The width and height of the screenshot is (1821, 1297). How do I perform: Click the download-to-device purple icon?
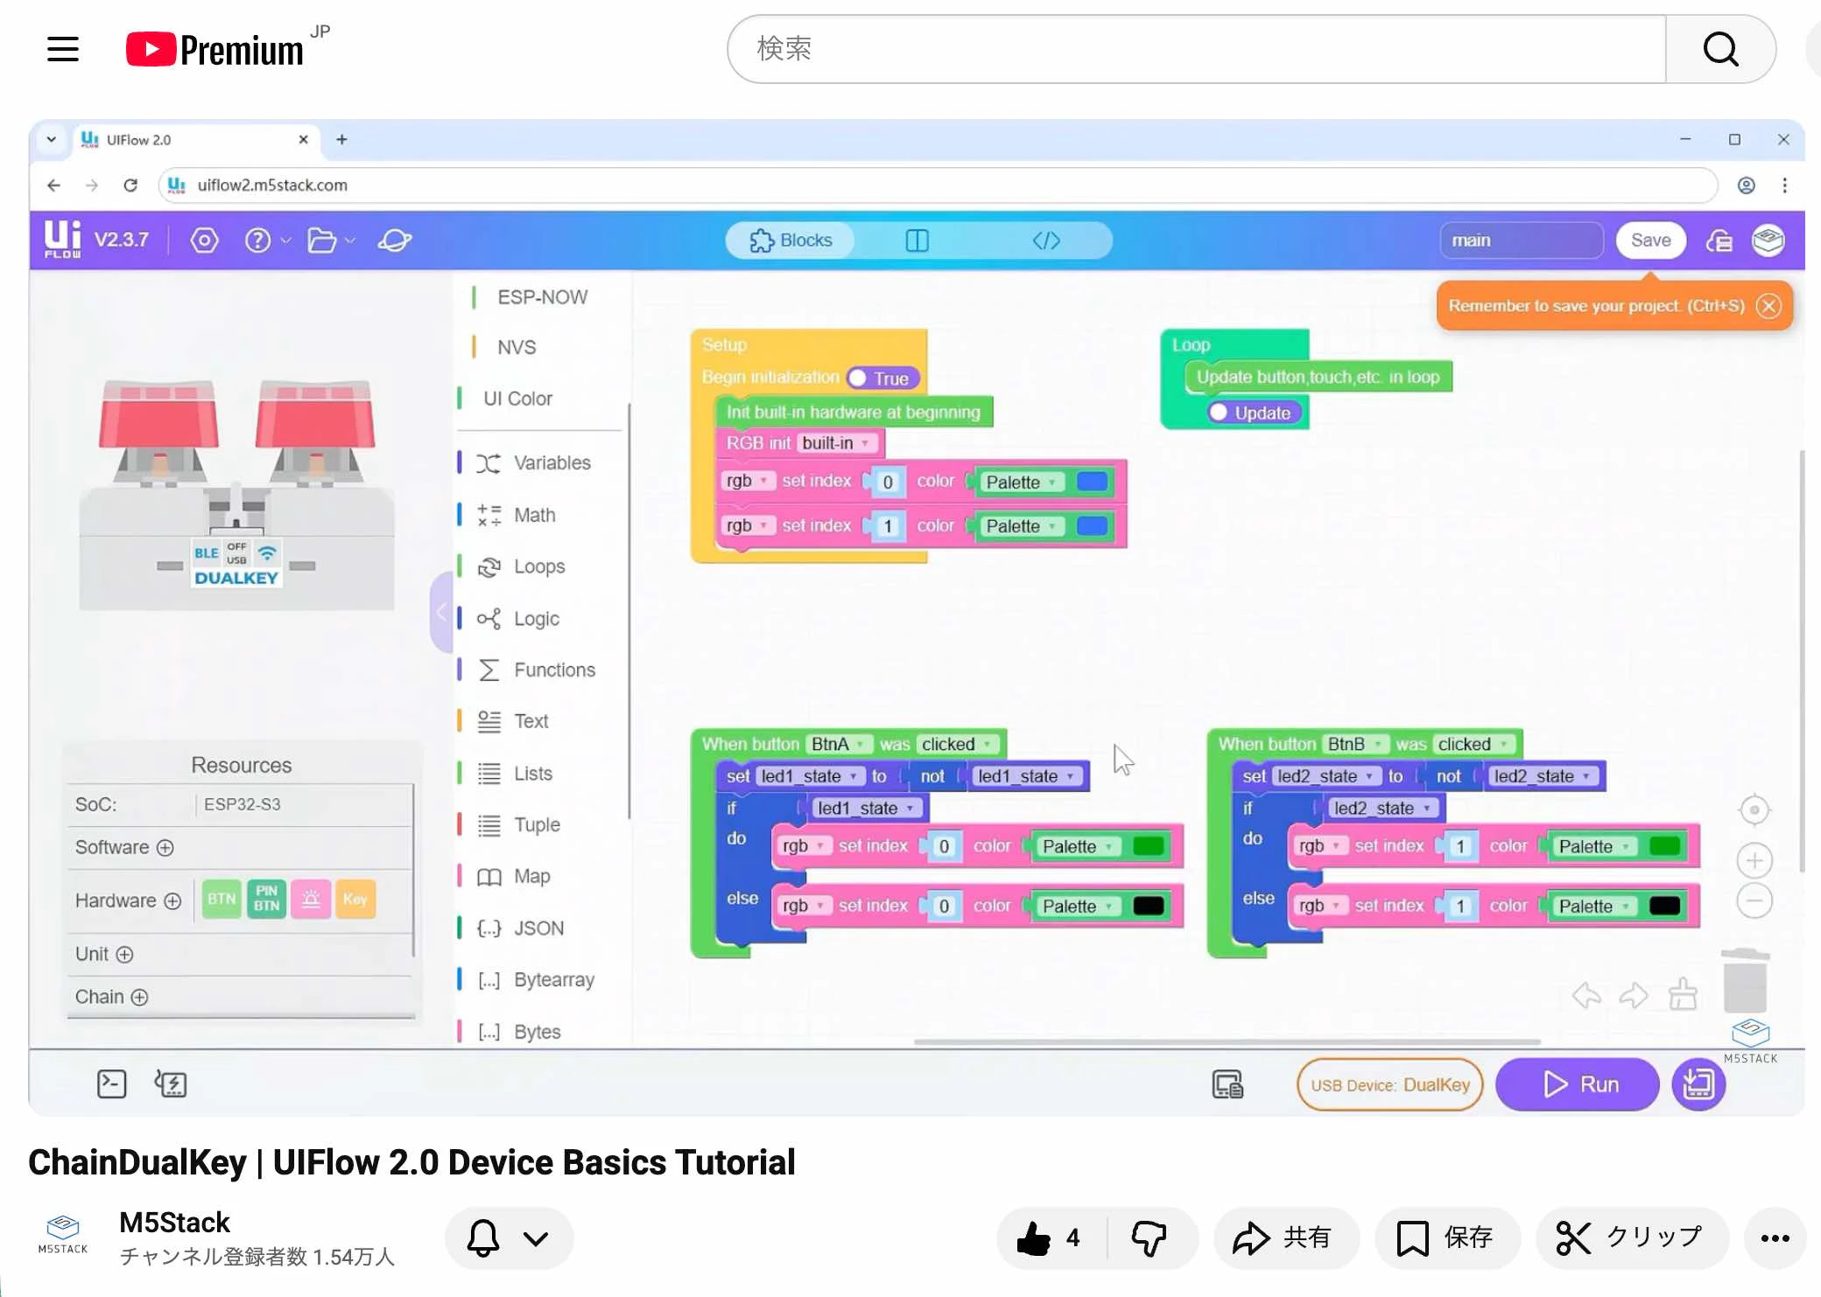[1698, 1084]
